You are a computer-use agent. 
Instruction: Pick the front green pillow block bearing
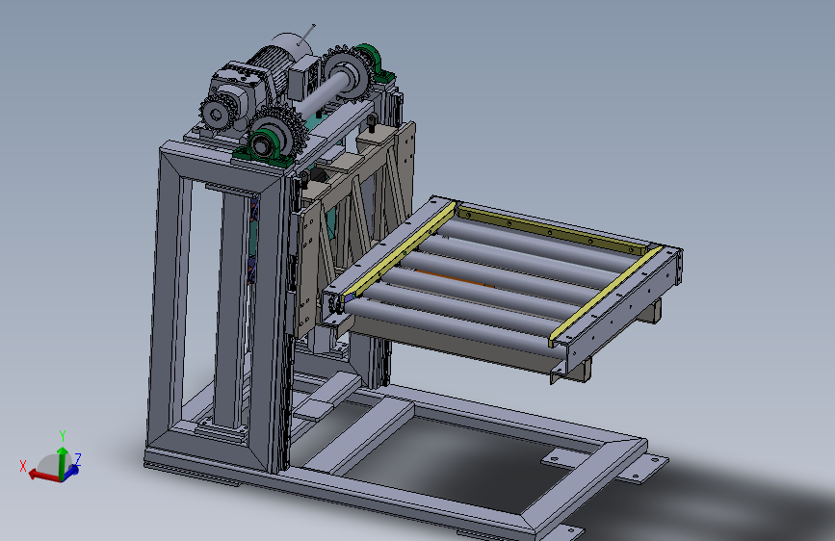pos(263,146)
